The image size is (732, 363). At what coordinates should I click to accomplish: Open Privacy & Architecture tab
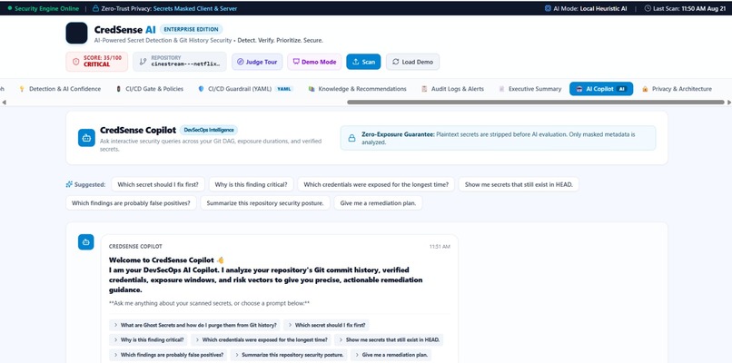coord(677,89)
